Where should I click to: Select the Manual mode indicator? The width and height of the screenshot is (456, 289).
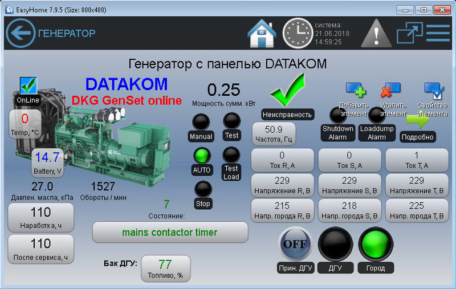pyautogui.click(x=201, y=123)
